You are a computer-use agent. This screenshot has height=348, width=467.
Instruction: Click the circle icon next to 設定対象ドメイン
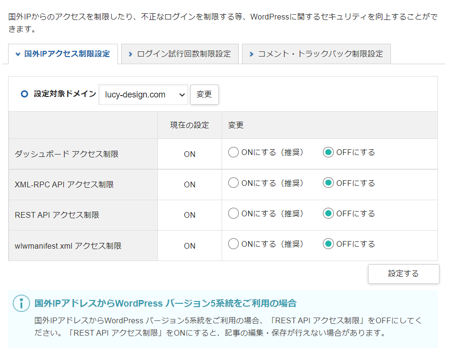click(x=25, y=94)
